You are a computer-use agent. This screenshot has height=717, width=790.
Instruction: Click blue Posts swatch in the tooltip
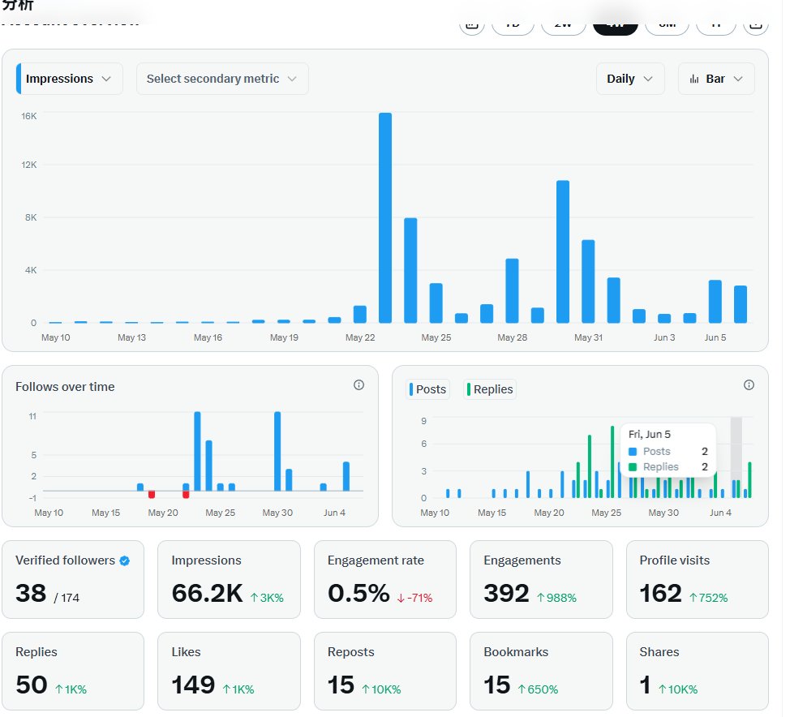(x=633, y=452)
